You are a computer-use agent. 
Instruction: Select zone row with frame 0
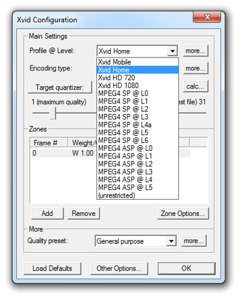(64, 153)
